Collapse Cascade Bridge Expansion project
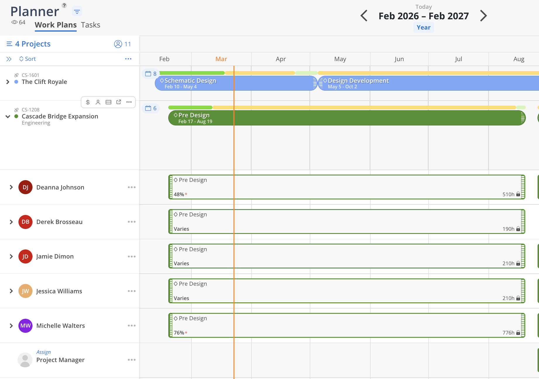539x379 pixels. 8,116
